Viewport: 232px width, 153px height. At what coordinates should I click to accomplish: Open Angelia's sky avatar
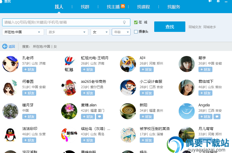tap(187, 111)
